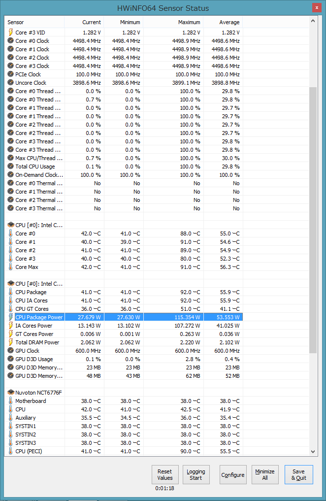Open the Configure dialog
326x501 pixels.
tap(233, 474)
